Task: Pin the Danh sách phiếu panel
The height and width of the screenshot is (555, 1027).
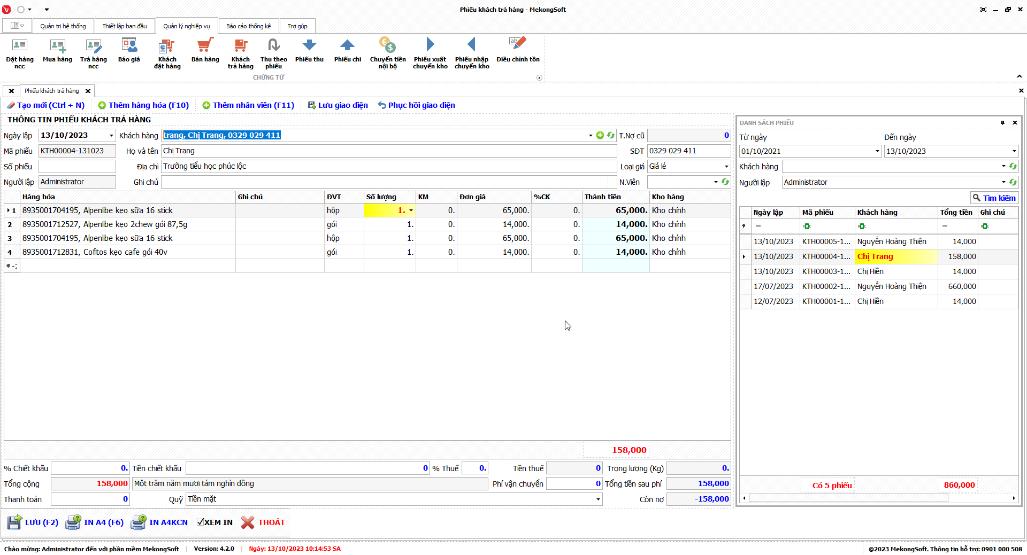Action: pyautogui.click(x=1002, y=123)
